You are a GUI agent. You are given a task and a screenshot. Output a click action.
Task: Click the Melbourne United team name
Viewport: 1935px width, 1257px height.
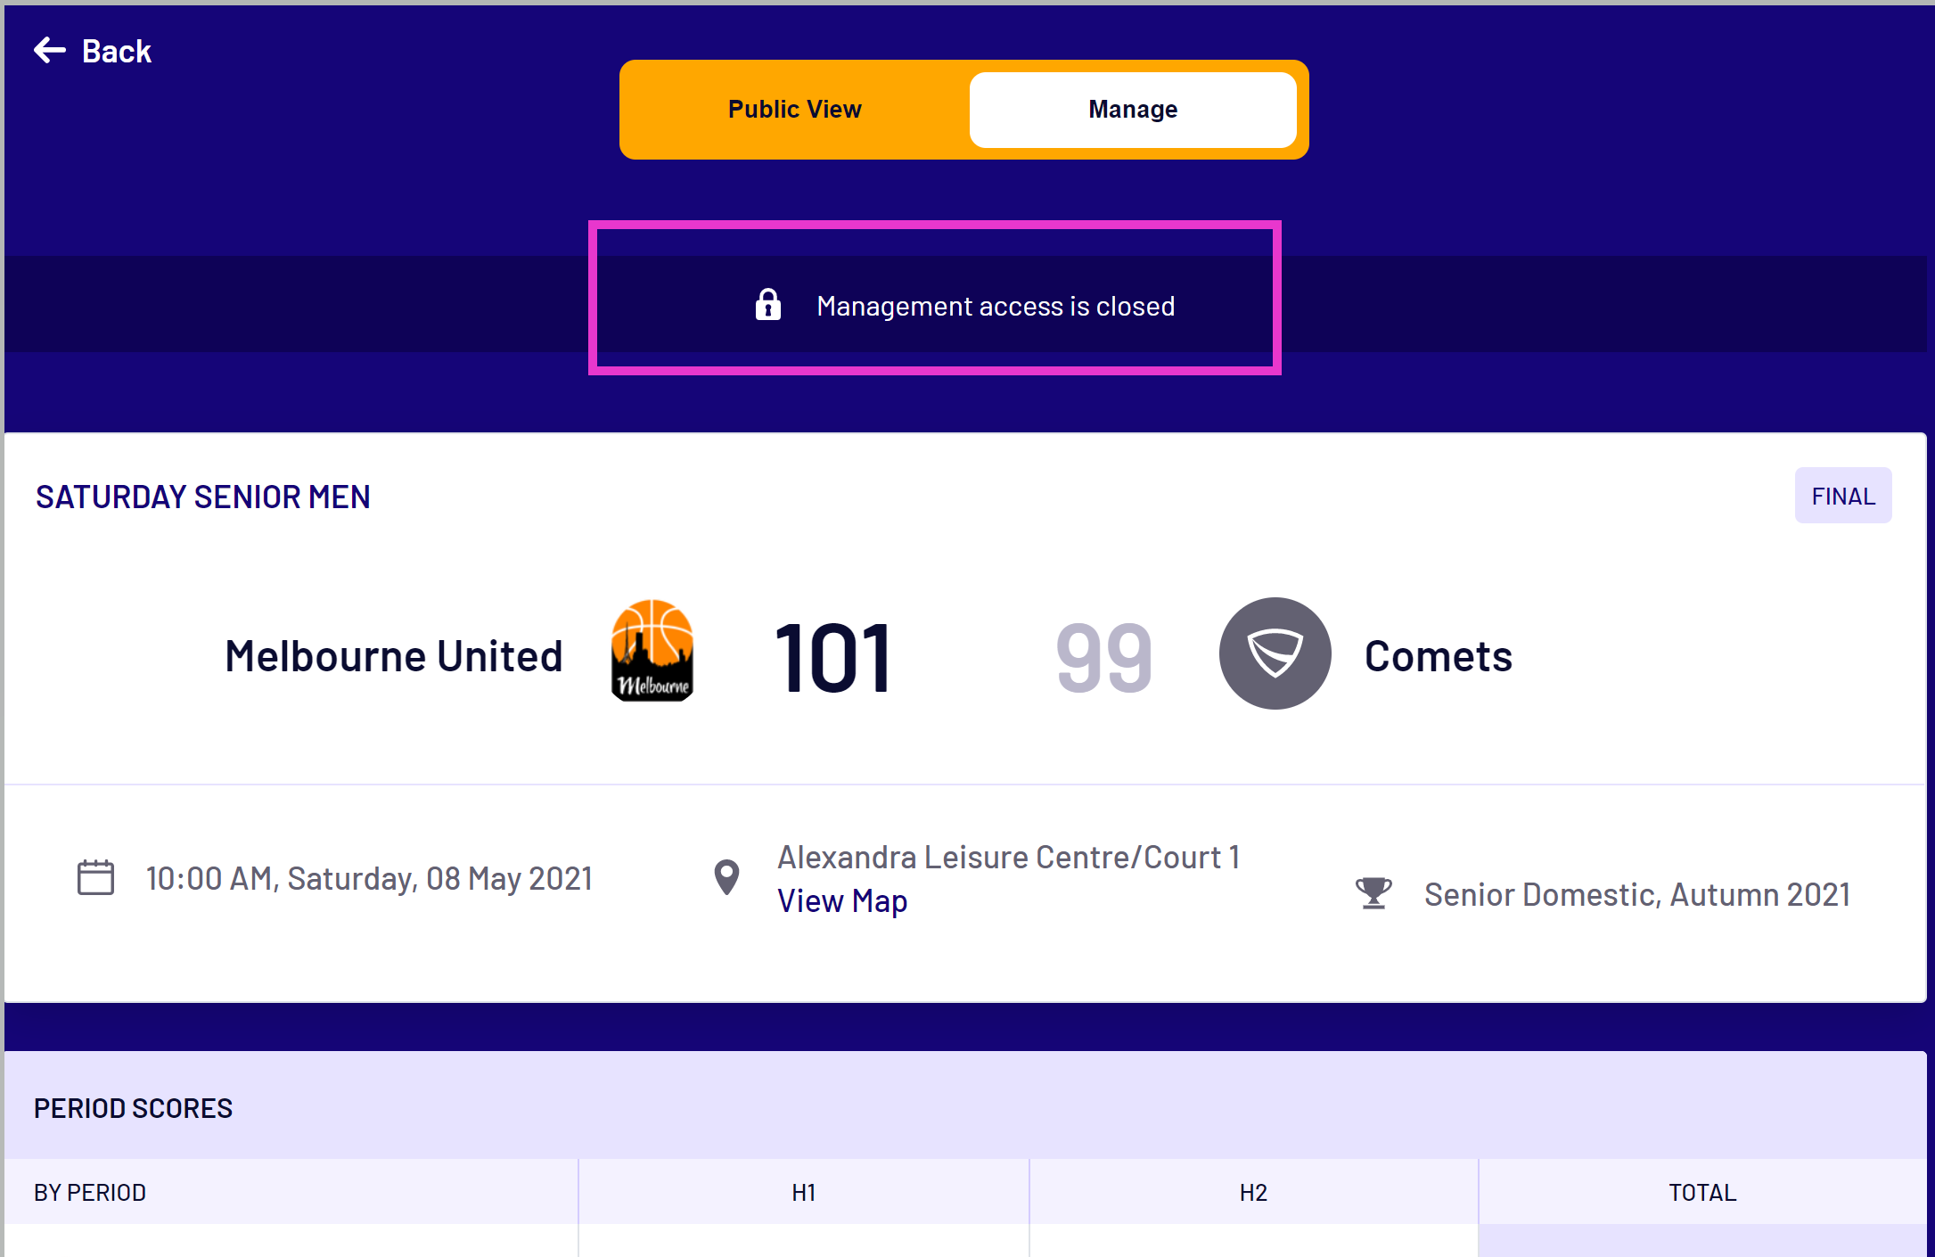point(394,656)
